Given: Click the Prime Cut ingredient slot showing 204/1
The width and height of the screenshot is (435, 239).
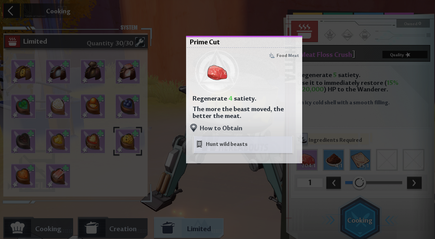Looking at the screenshot, I should point(307,160).
